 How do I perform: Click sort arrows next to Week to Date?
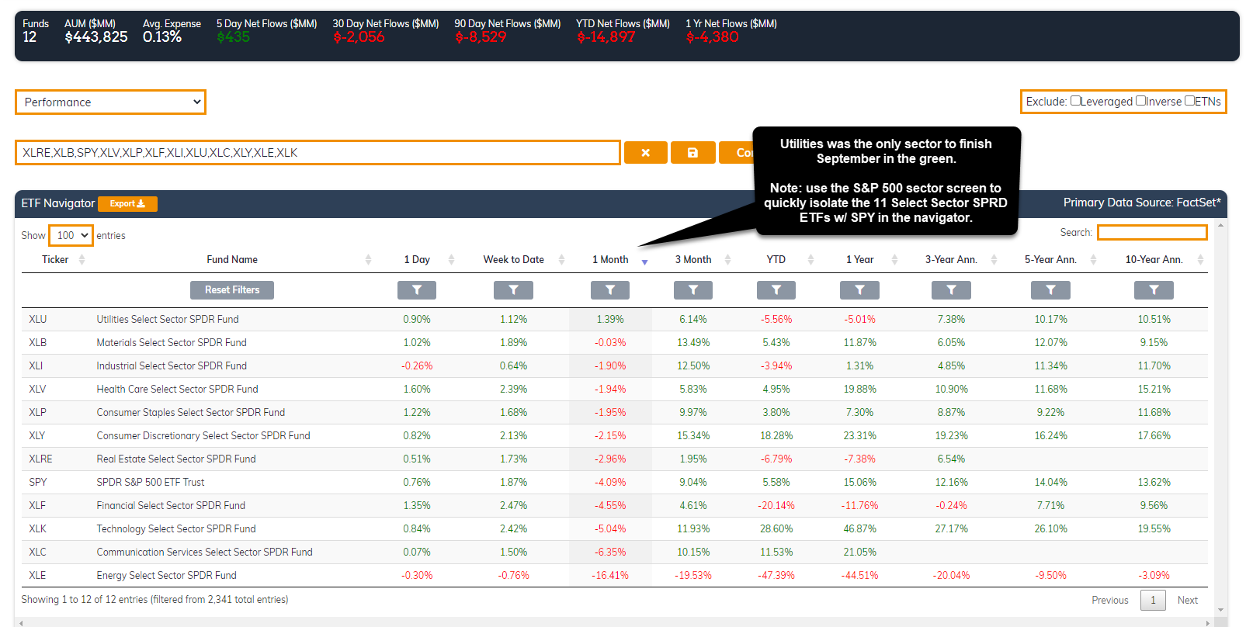tap(561, 259)
